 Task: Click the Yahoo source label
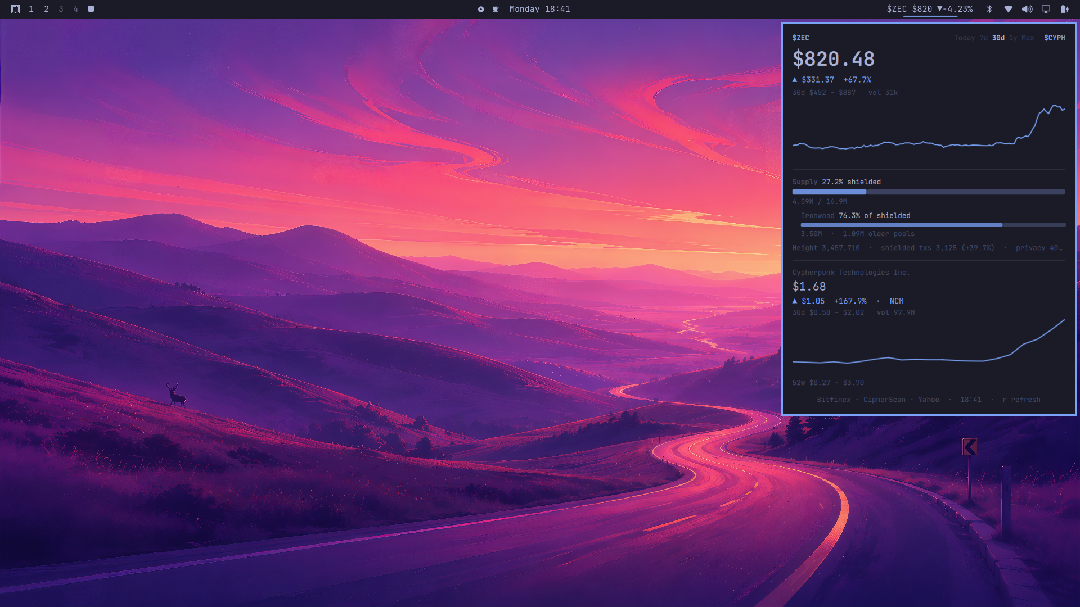(x=928, y=400)
